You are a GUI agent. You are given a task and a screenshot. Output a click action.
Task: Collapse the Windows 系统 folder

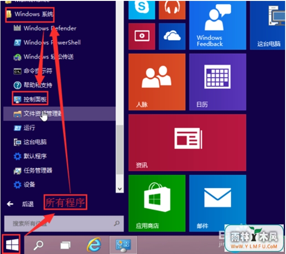tap(30, 14)
